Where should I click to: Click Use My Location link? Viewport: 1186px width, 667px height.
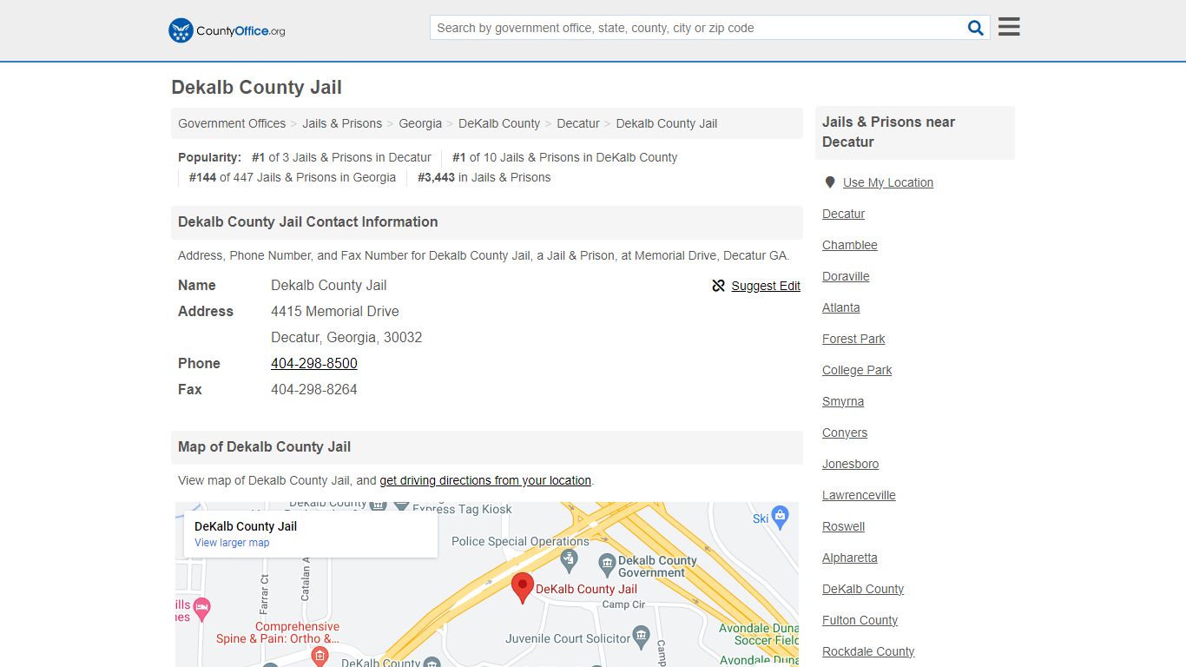888,182
